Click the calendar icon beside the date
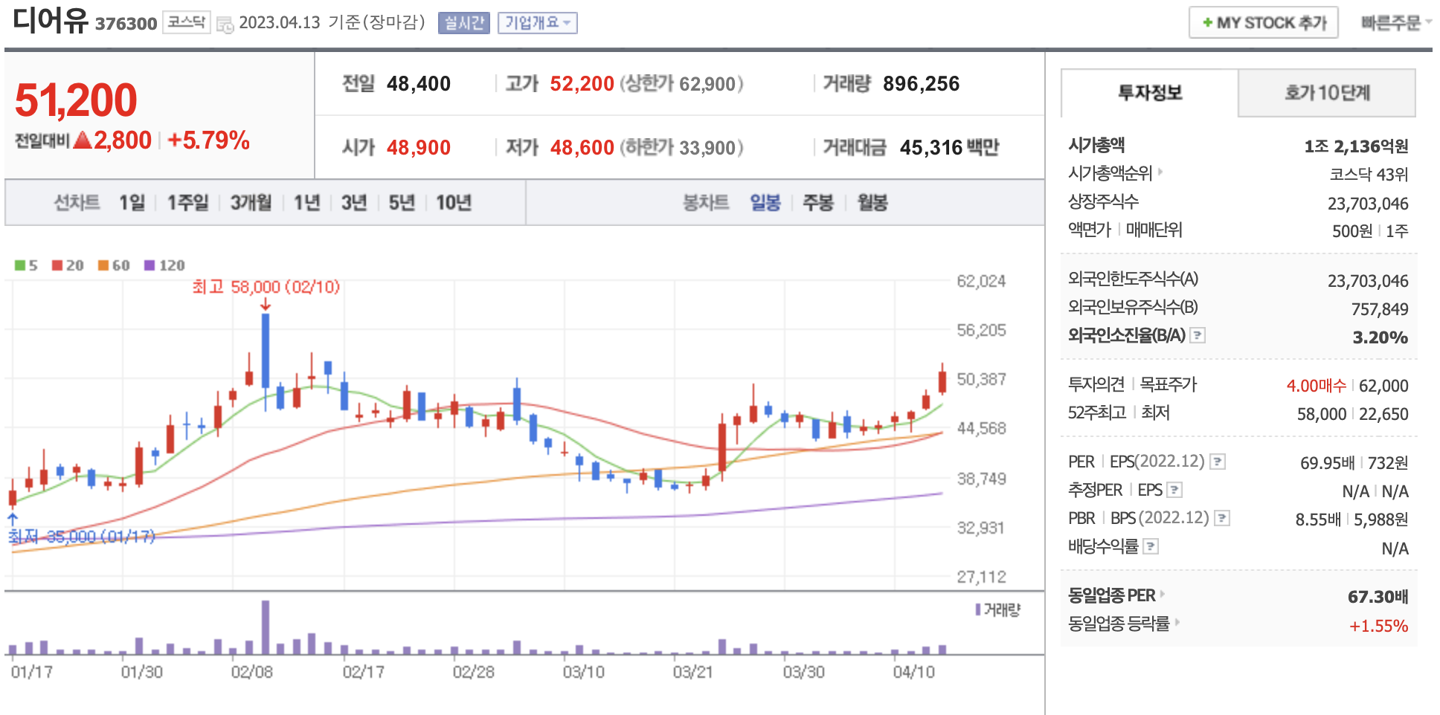 click(x=225, y=25)
